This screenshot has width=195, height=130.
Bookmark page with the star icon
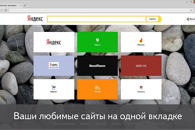[191, 11]
